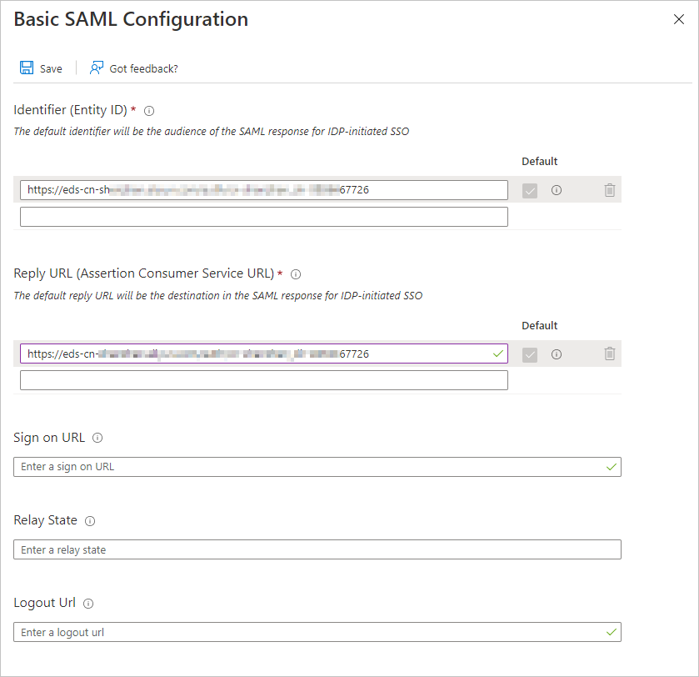Toggle the Reply URL Default checkbox
699x677 pixels.
click(530, 354)
